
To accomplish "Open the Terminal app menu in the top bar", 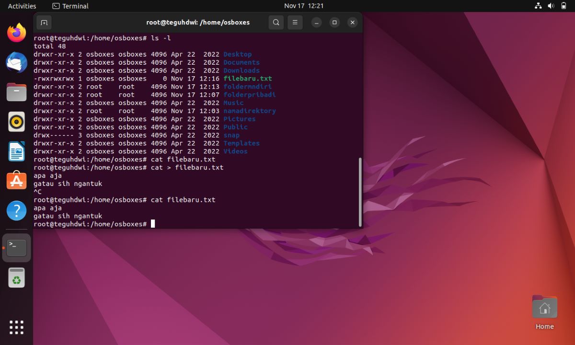I will coord(70,6).
